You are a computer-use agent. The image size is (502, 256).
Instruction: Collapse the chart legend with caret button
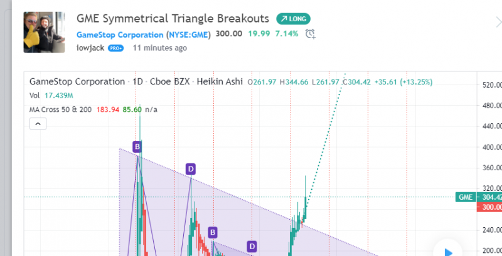click(38, 124)
